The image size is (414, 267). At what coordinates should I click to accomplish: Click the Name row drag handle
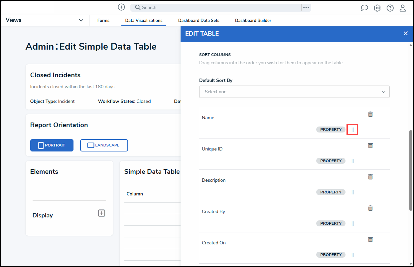click(x=352, y=130)
